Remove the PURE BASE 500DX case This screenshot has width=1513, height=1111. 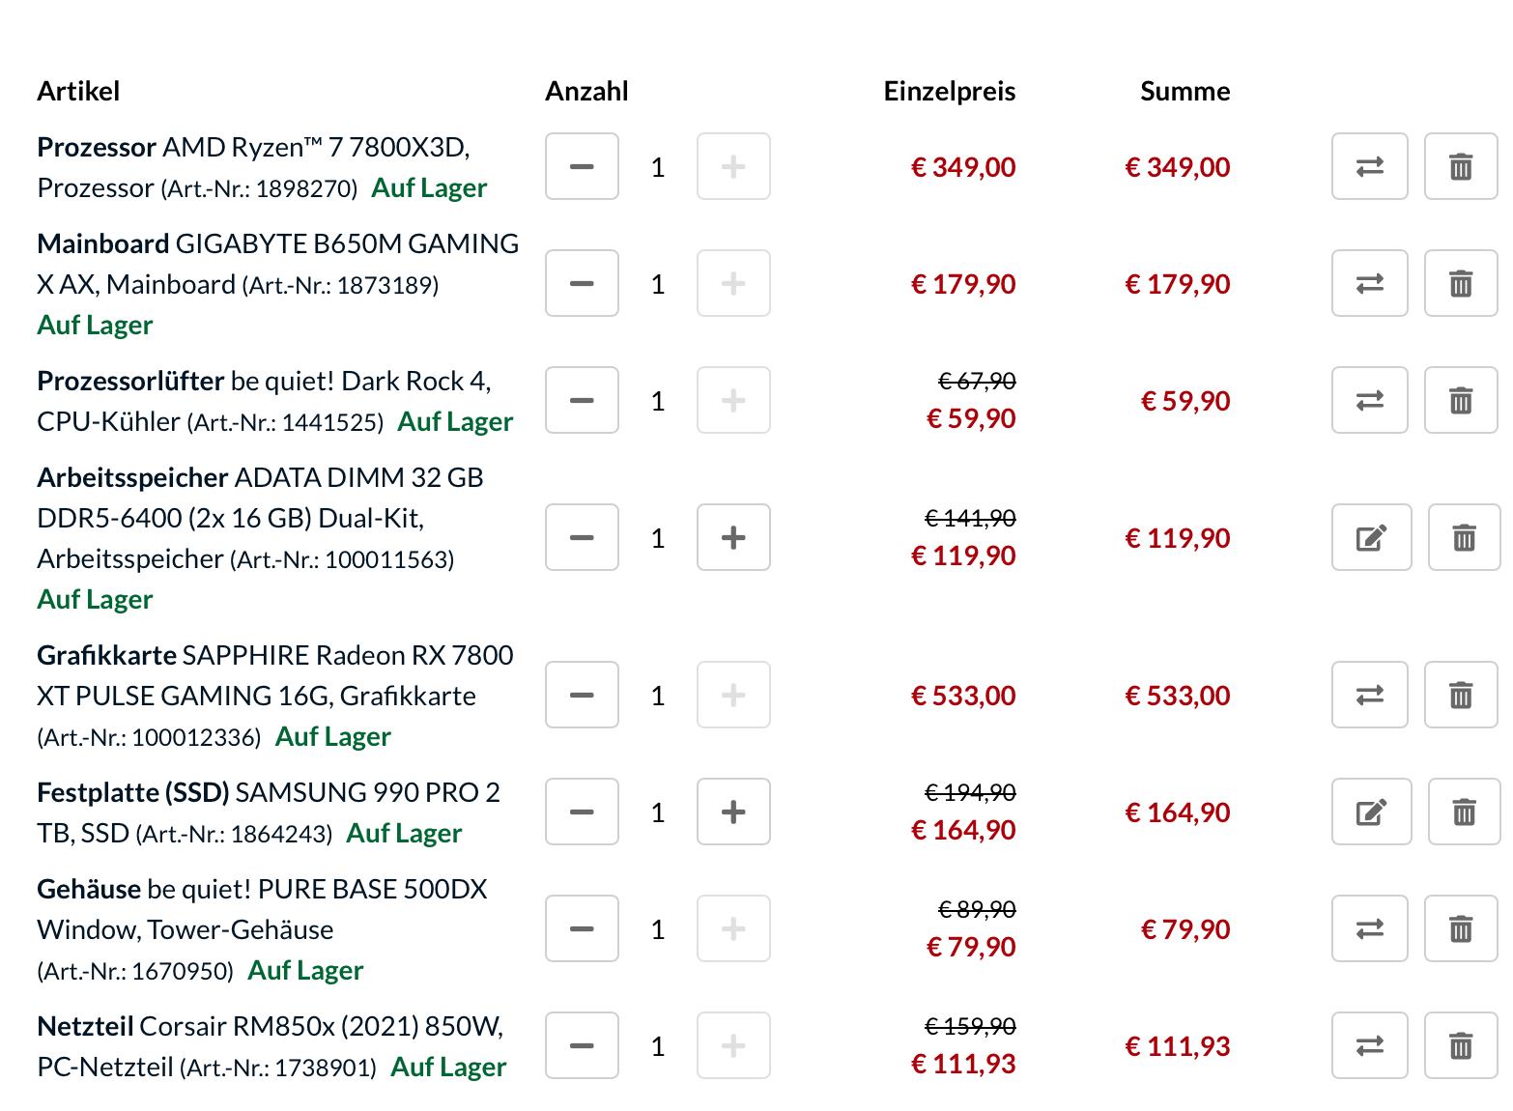tap(1461, 929)
